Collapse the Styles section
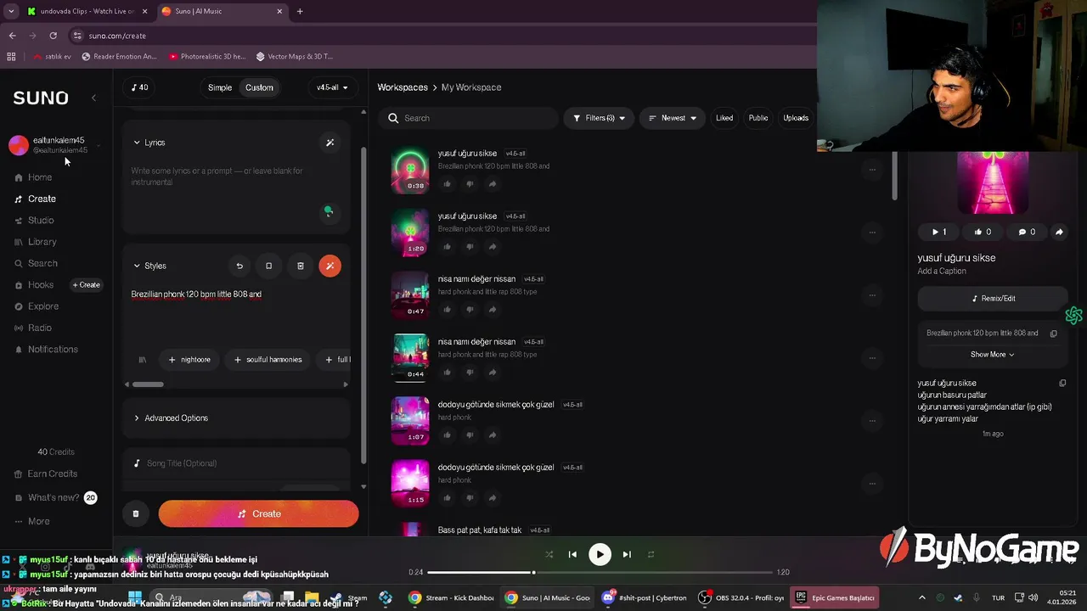This screenshot has height=611, width=1087. point(149,266)
